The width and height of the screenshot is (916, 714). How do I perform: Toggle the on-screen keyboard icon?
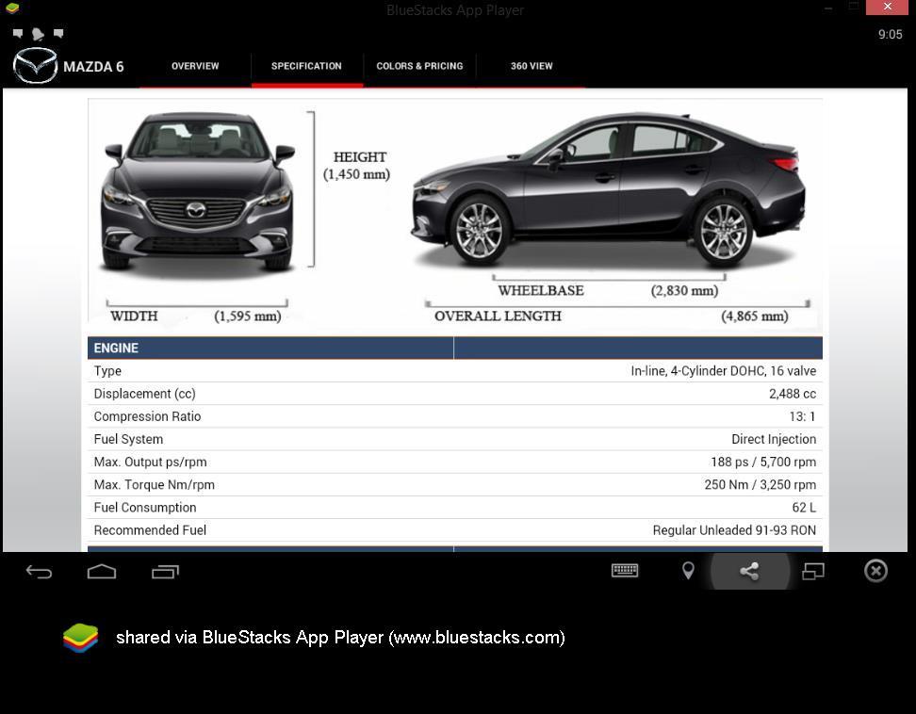click(625, 571)
